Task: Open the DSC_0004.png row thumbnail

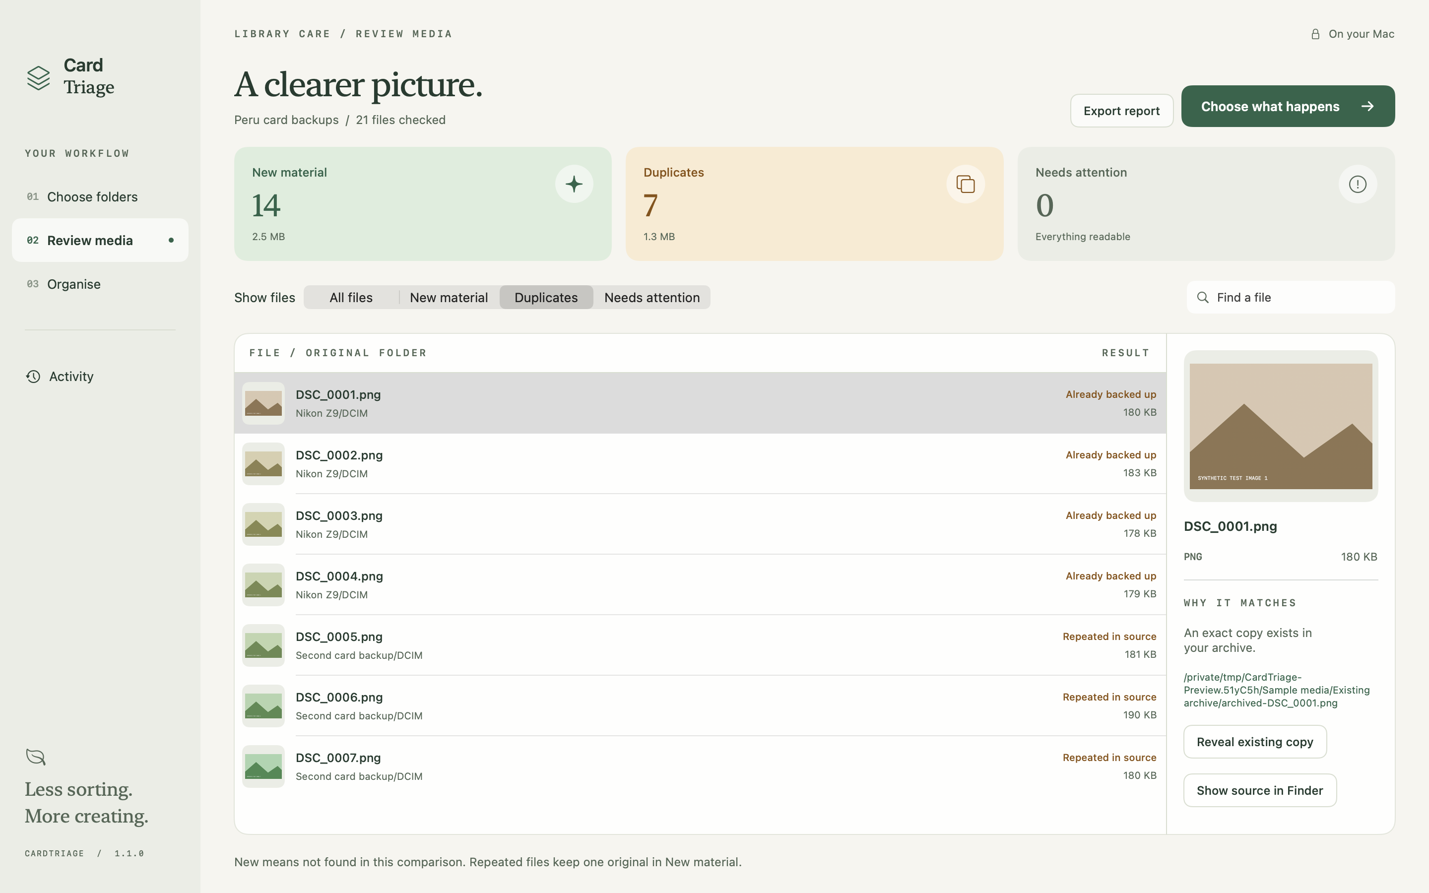Action: (263, 585)
